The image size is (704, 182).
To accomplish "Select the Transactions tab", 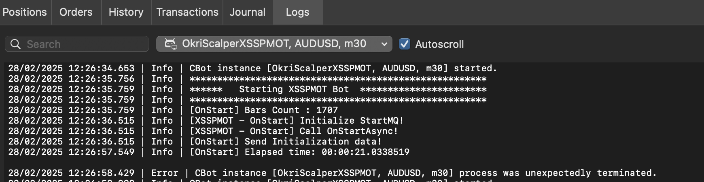I will click(187, 12).
